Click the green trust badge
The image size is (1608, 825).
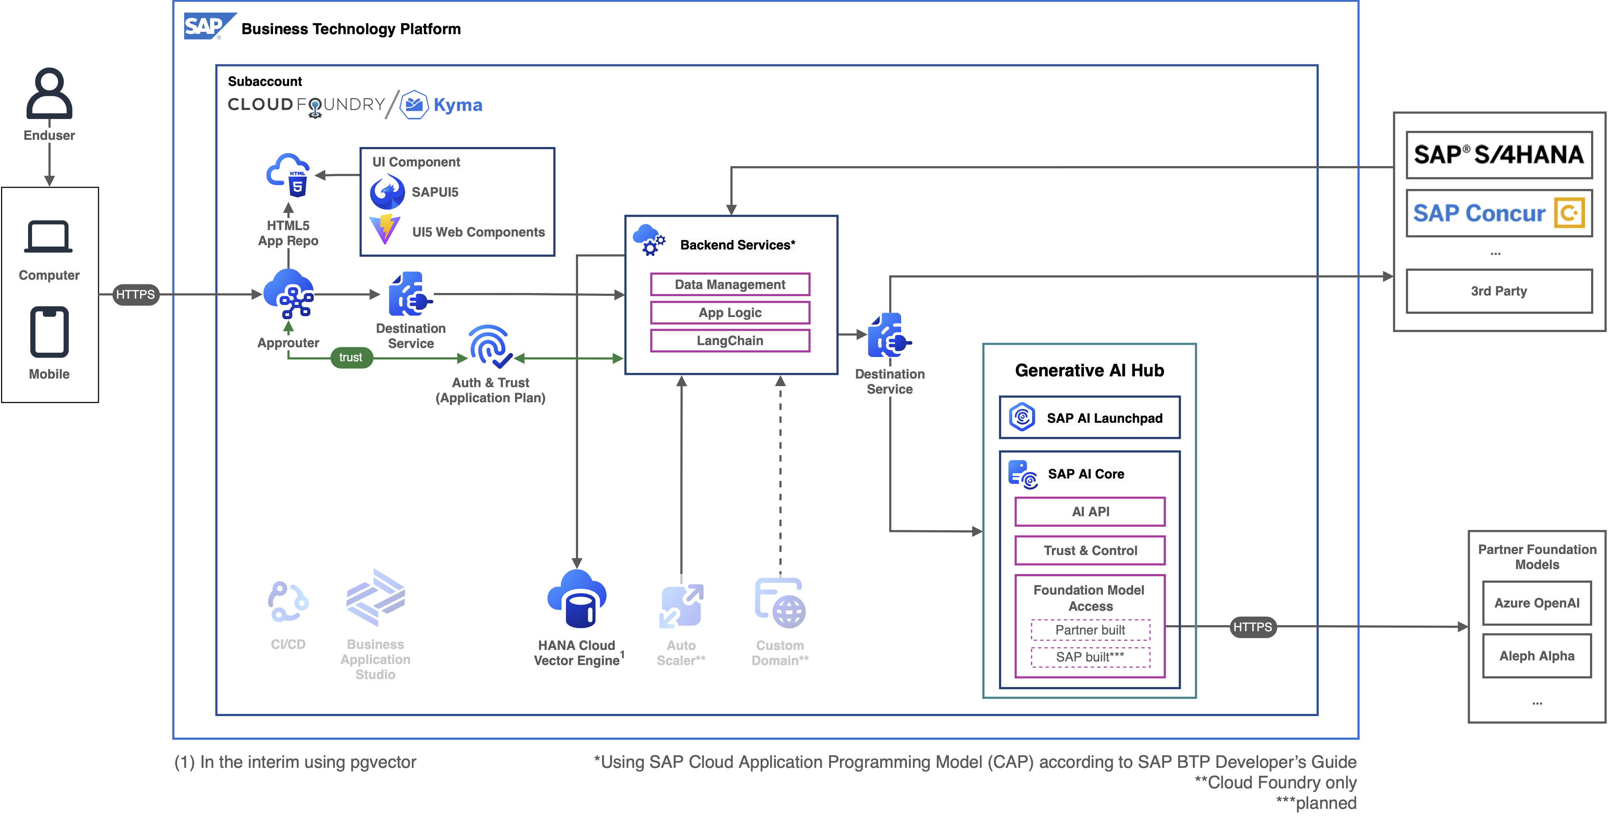[x=351, y=357]
